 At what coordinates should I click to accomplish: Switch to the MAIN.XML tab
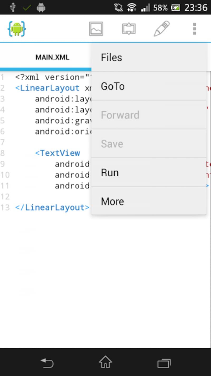[x=52, y=57]
